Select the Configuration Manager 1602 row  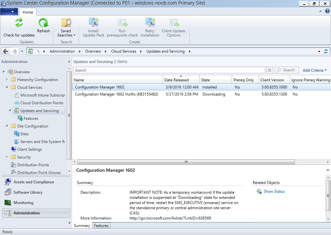pyautogui.click(x=202, y=87)
